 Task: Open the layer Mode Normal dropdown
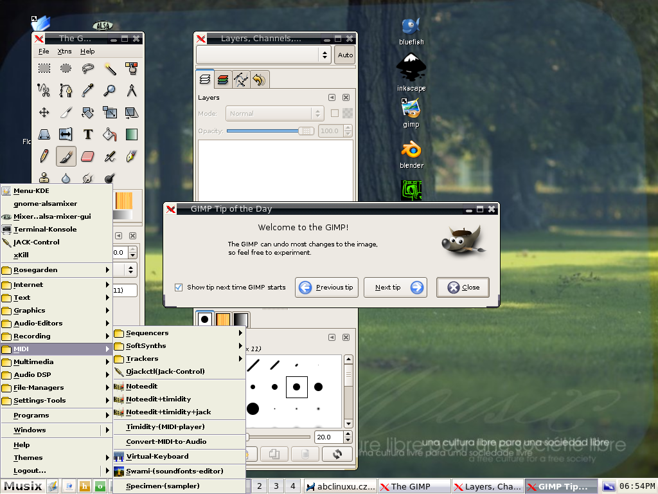tap(274, 113)
